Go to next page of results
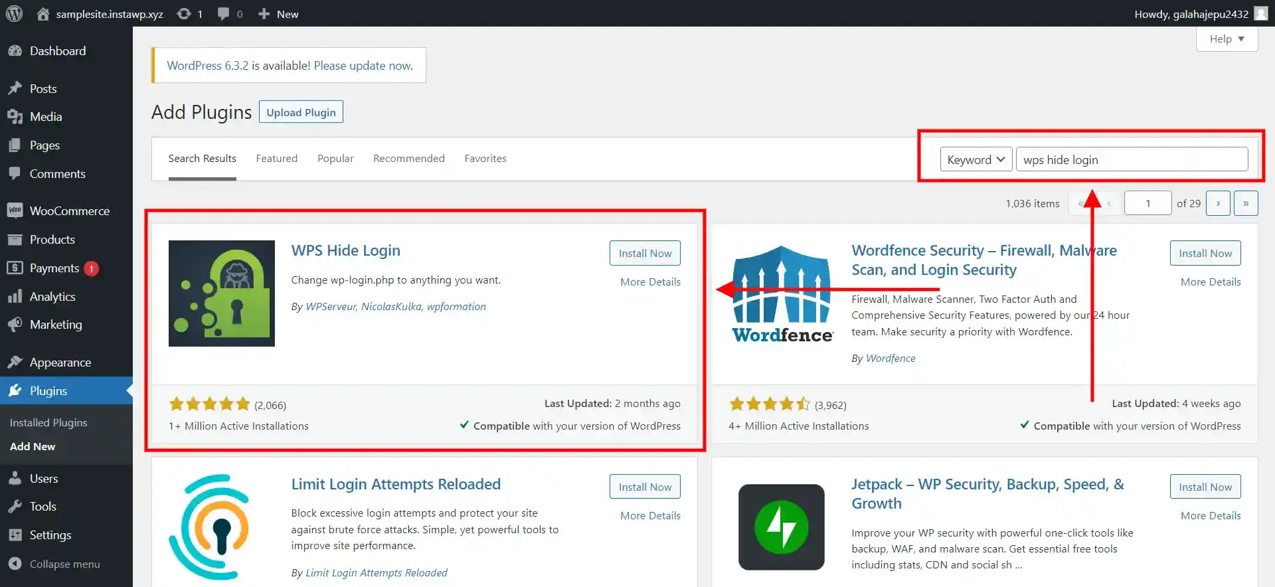The height and width of the screenshot is (587, 1275). click(1218, 203)
